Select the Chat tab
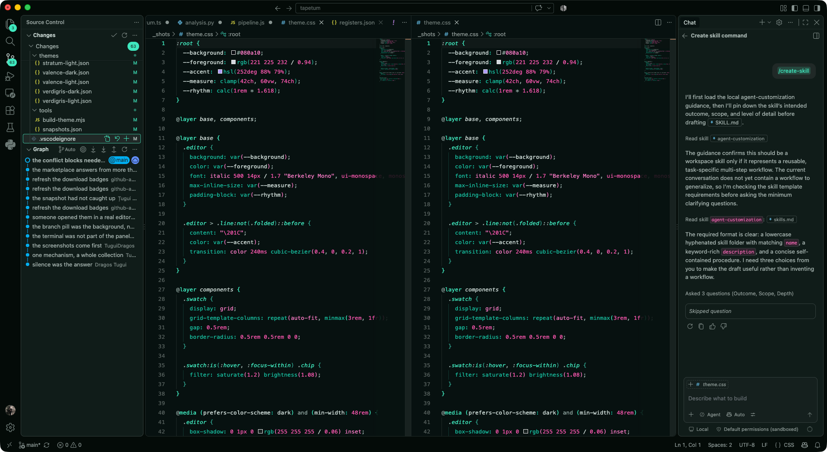The image size is (827, 452). click(690, 22)
